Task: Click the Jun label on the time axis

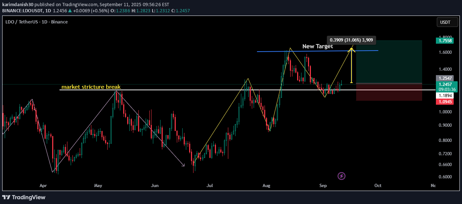Action: [x=155, y=186]
